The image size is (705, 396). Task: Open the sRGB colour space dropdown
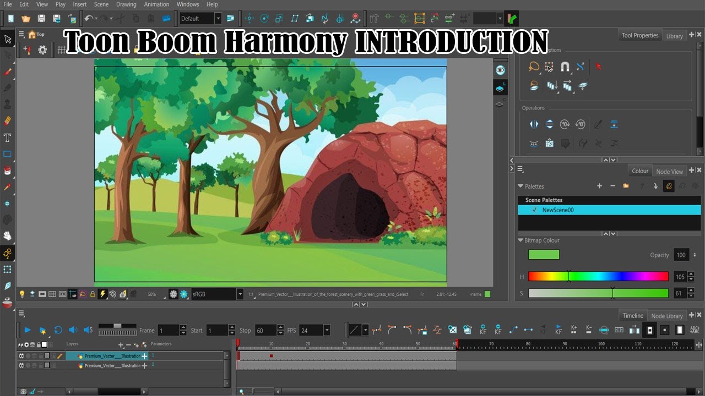(x=240, y=294)
